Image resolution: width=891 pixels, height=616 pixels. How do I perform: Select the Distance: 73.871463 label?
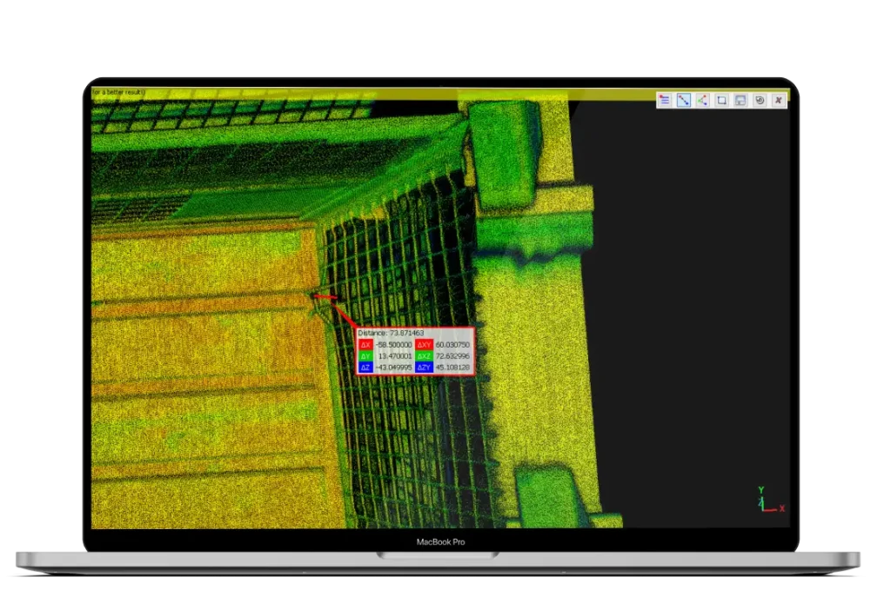[x=392, y=333]
